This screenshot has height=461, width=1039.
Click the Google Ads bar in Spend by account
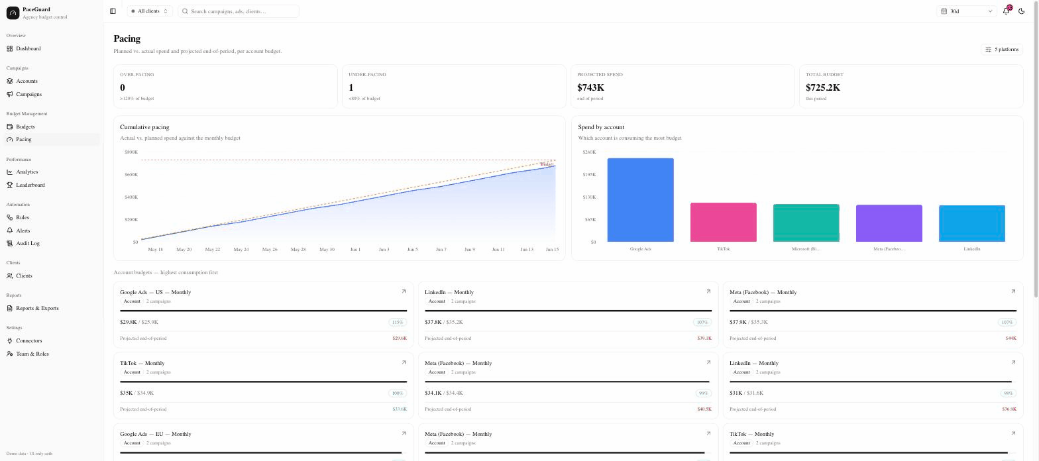[641, 200]
